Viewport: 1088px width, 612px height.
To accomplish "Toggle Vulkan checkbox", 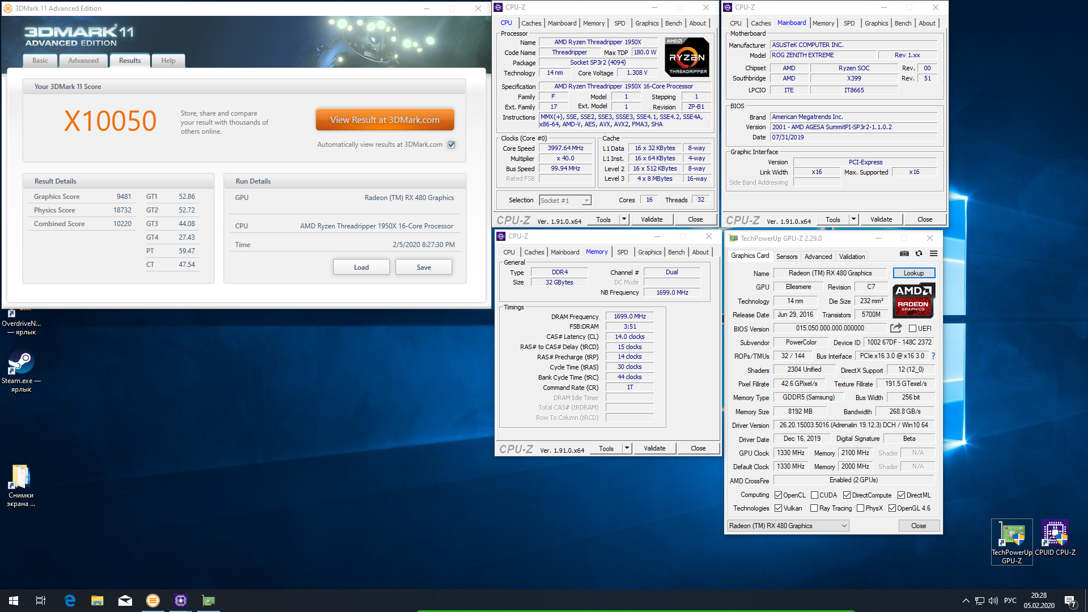I will tap(778, 508).
